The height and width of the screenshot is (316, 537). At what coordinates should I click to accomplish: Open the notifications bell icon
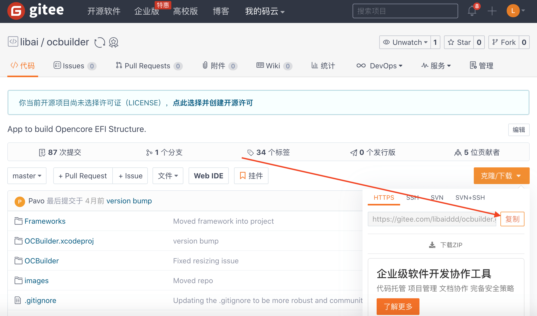pyautogui.click(x=472, y=11)
